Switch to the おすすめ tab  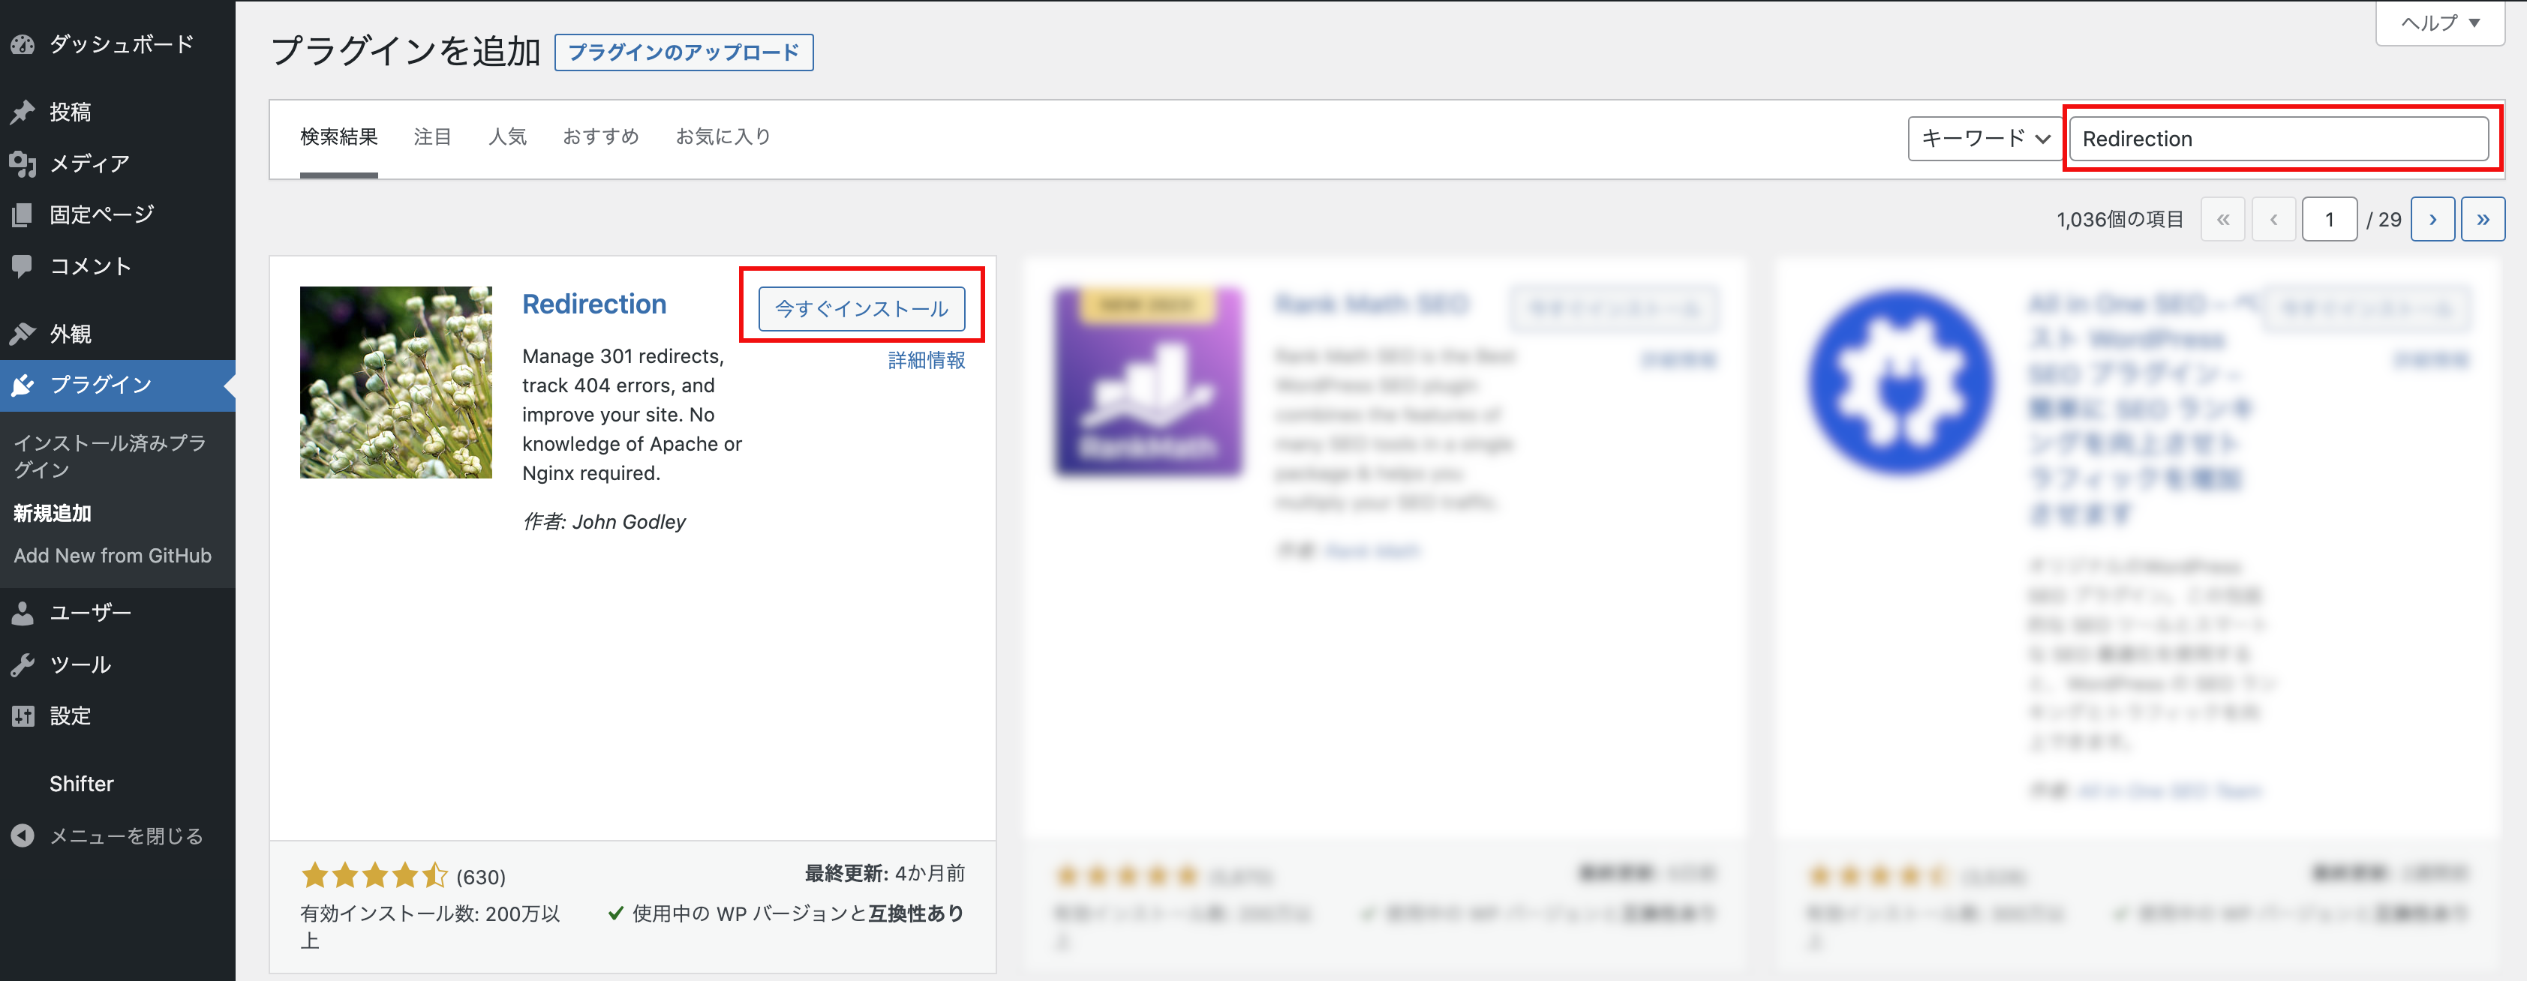pyautogui.click(x=600, y=137)
